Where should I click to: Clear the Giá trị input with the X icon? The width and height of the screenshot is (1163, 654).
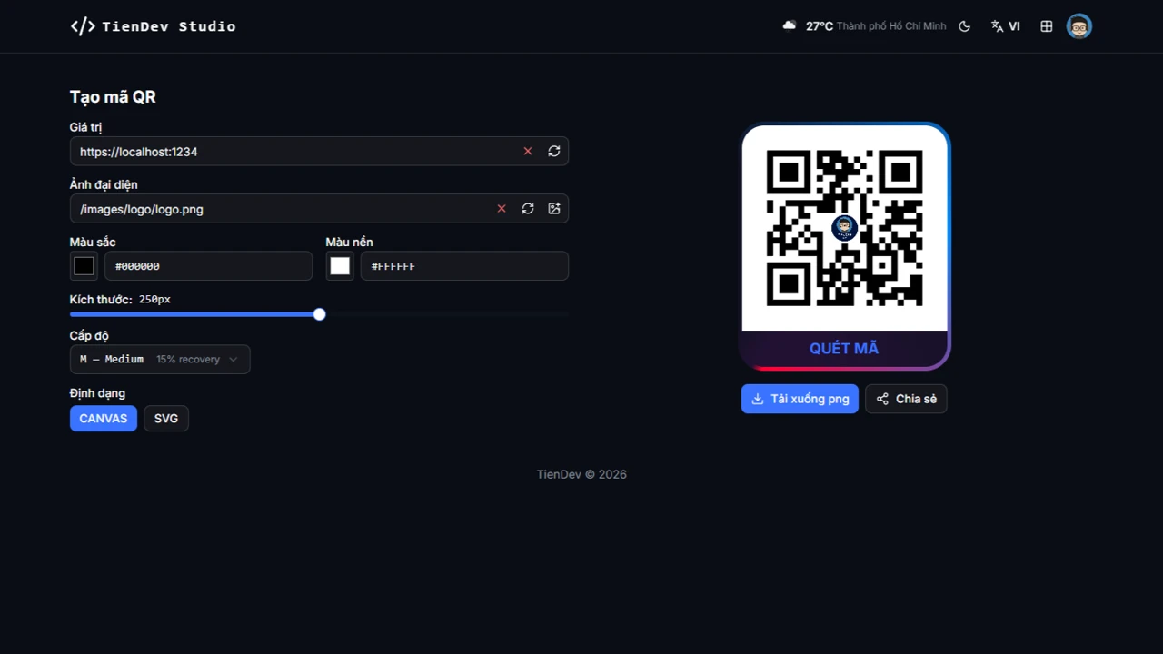point(528,151)
